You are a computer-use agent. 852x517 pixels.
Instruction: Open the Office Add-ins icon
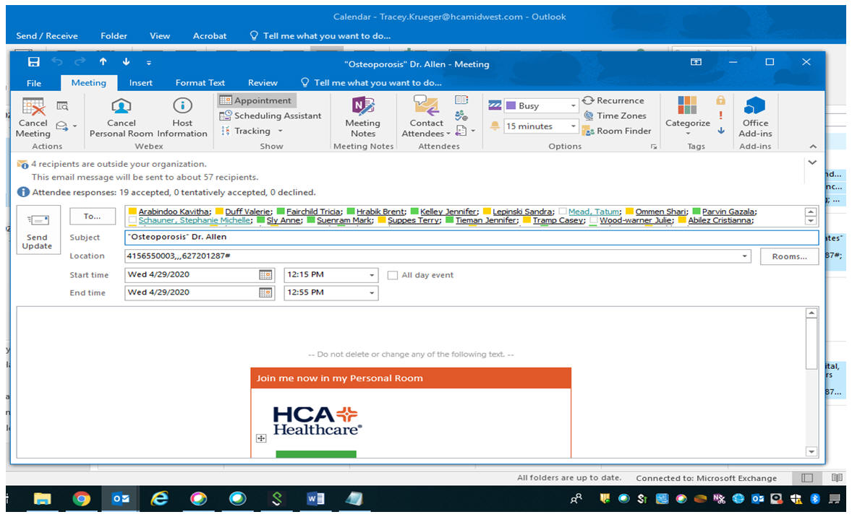point(755,108)
